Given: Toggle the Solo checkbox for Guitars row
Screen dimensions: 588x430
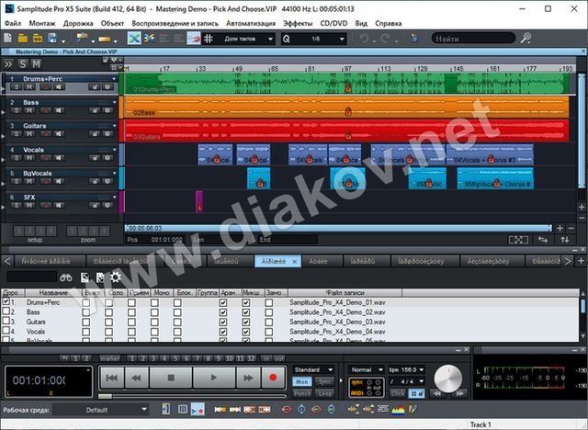Looking at the screenshot, I should point(108,322).
